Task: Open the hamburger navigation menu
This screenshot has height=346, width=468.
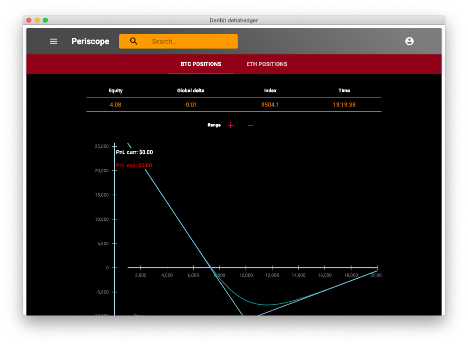Action: point(53,41)
